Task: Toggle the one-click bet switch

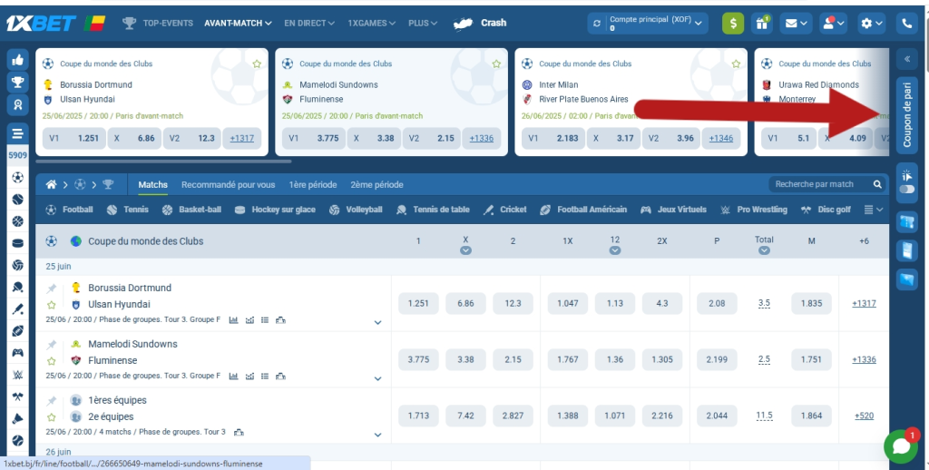Action: [906, 189]
